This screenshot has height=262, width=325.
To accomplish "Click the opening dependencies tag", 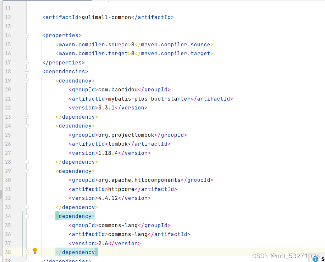I will (x=65, y=72).
